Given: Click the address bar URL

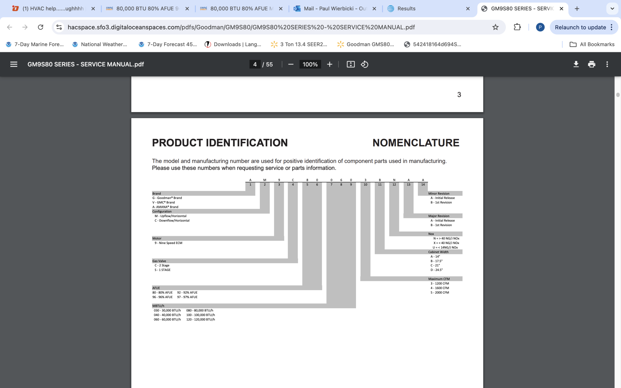Looking at the screenshot, I should [x=241, y=27].
